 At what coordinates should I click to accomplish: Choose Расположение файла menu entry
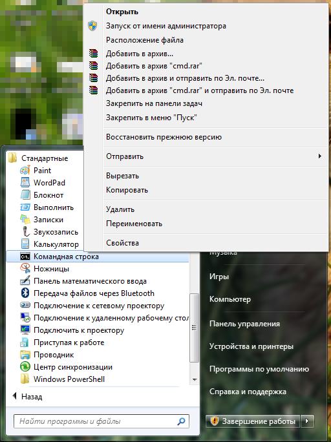(145, 40)
